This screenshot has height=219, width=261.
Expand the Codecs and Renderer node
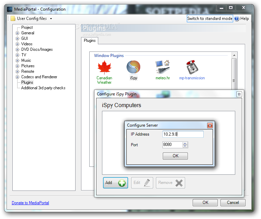click(x=17, y=77)
